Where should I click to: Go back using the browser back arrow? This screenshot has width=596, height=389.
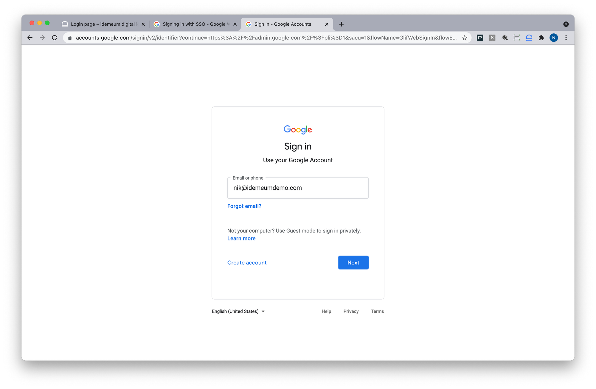(30, 38)
